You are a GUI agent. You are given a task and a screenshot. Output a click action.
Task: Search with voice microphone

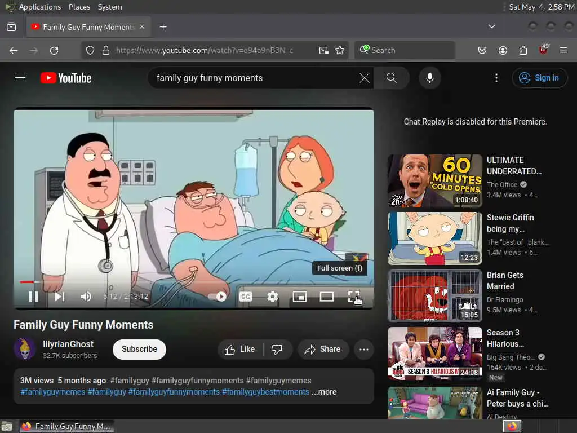pos(429,78)
